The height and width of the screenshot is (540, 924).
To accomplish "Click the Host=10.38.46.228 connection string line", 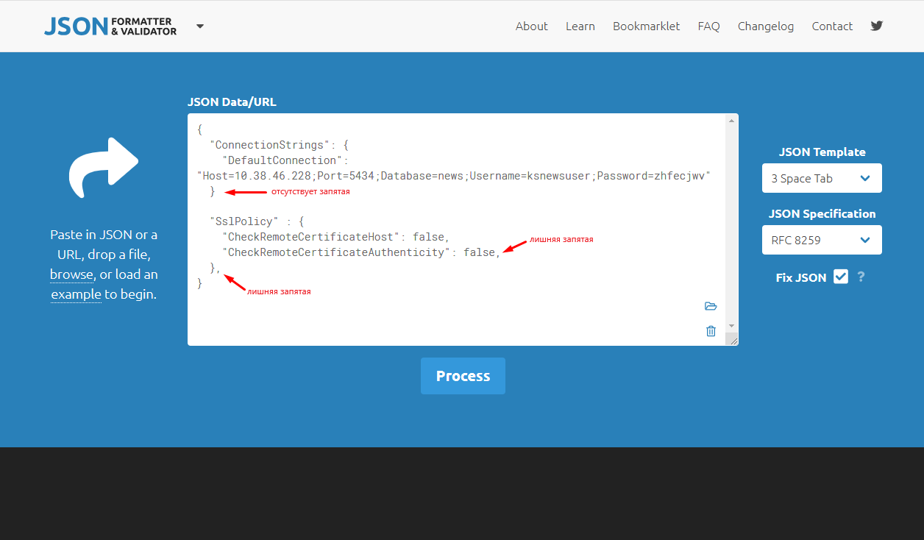I will 454,176.
